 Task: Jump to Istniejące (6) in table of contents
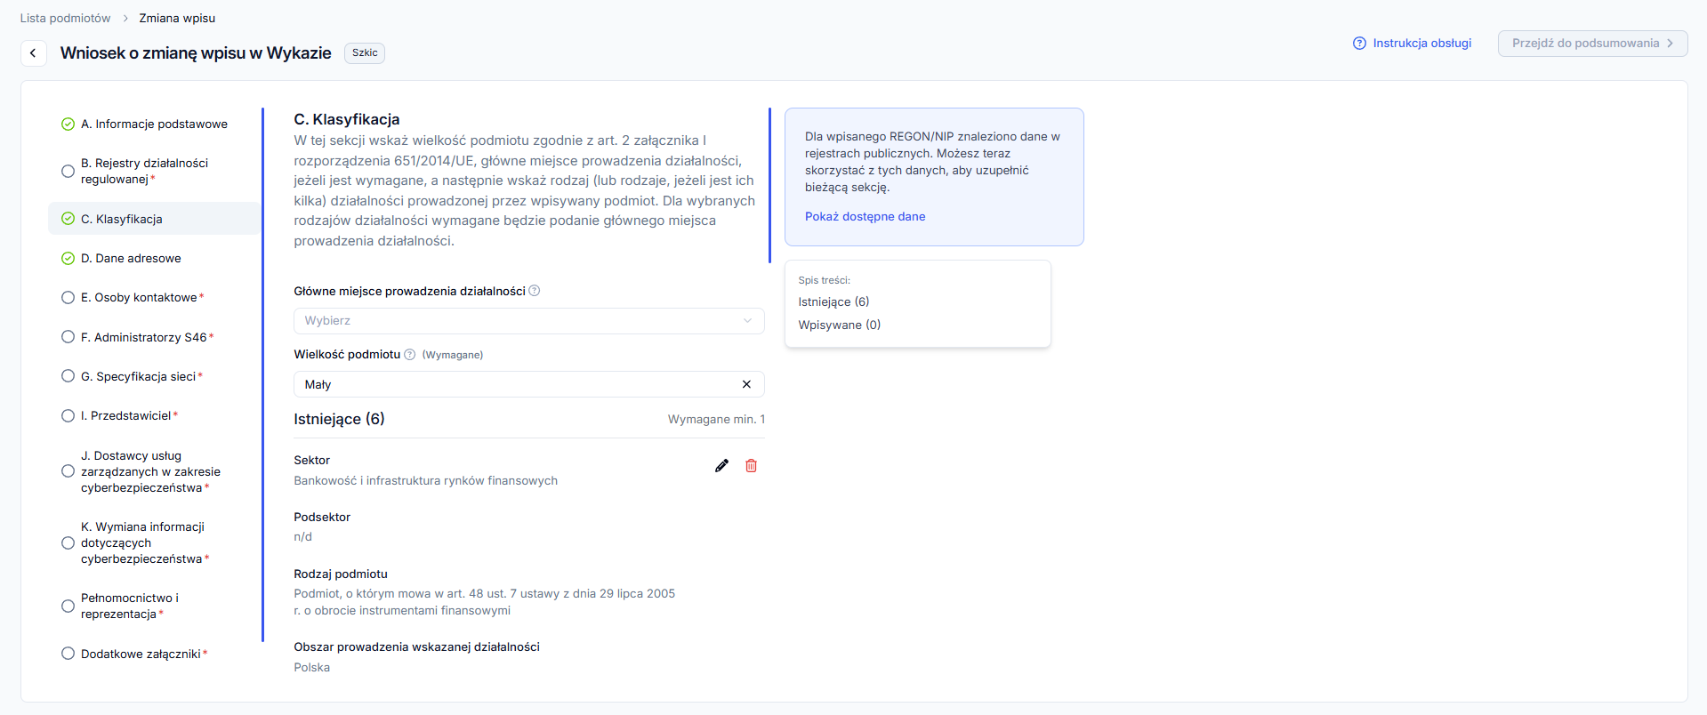coord(833,302)
